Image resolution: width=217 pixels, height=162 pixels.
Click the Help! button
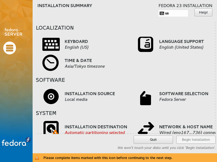203,13
